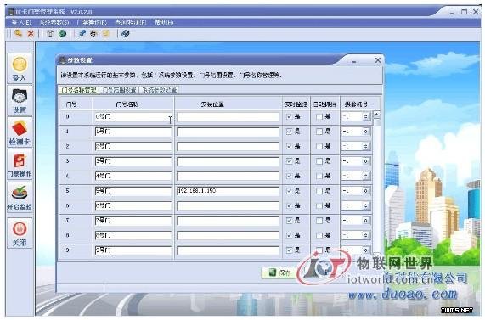
Task: Click the 安装位置 column header
Action: tap(212, 104)
